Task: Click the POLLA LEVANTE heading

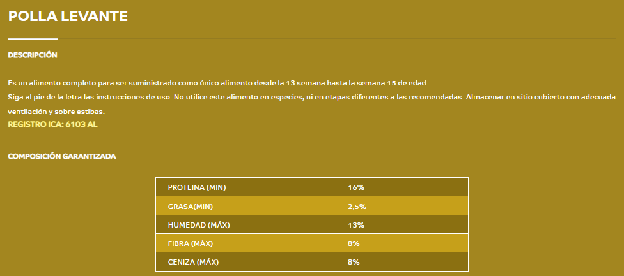Action: pos(68,17)
